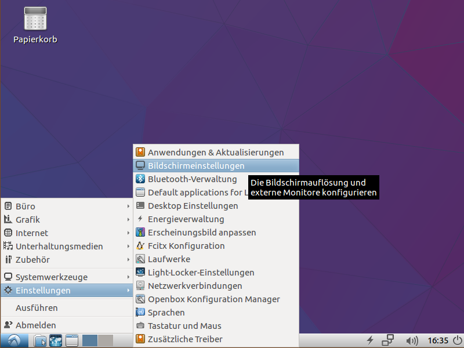The height and width of the screenshot is (348, 464).
Task: Select Bildschirmeinstellungen menu entry
Action: tap(216, 166)
